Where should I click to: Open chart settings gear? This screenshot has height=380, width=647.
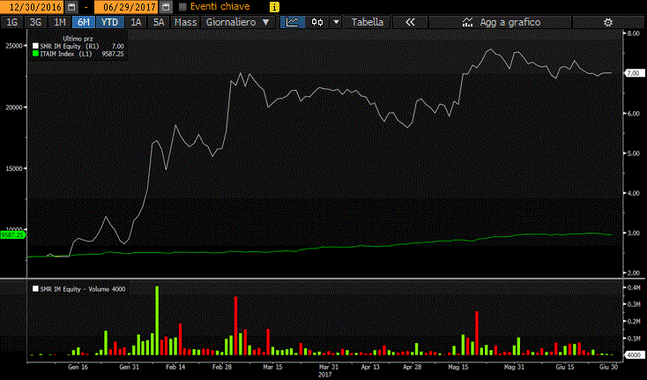(x=607, y=21)
